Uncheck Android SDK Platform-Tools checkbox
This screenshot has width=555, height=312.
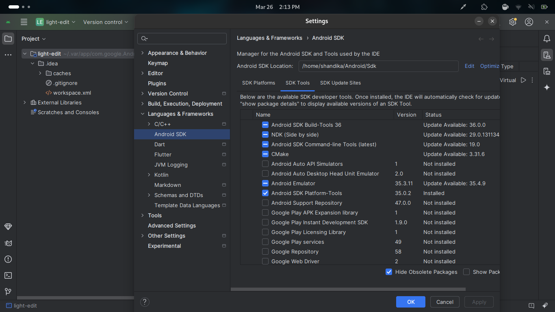(x=265, y=193)
